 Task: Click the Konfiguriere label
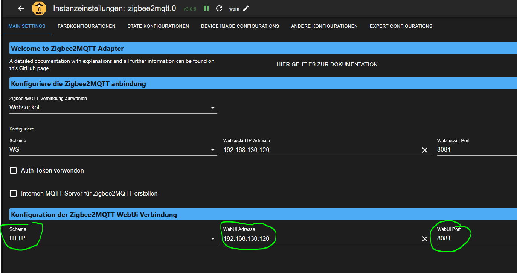(x=21, y=129)
